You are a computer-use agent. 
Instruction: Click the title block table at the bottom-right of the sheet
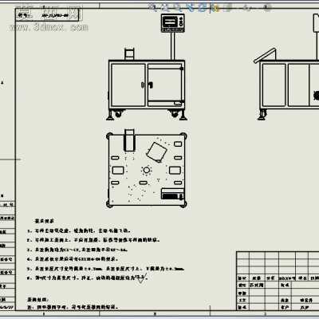click(278, 281)
